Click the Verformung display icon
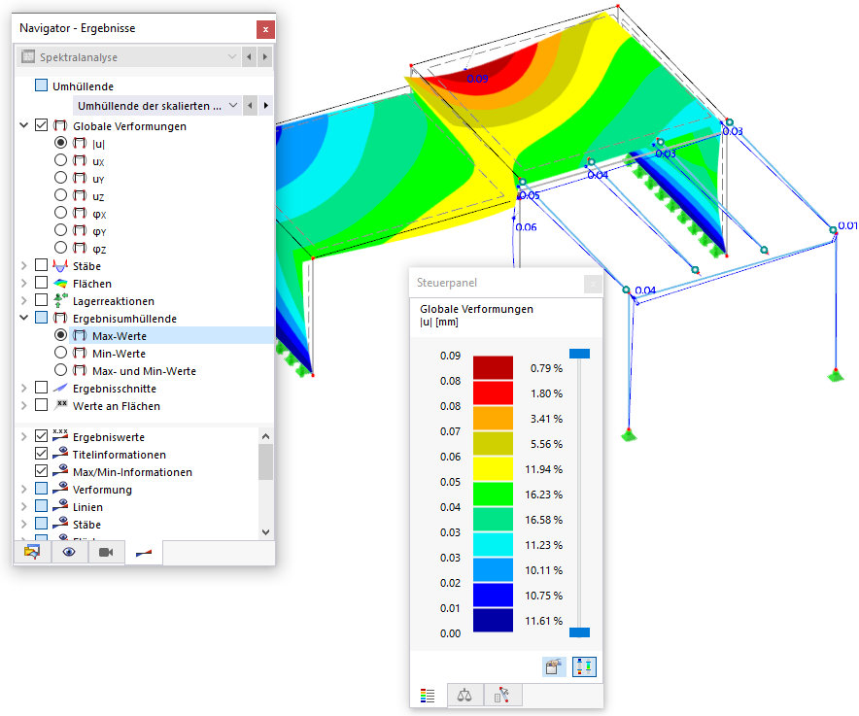859x716 pixels. (x=60, y=488)
